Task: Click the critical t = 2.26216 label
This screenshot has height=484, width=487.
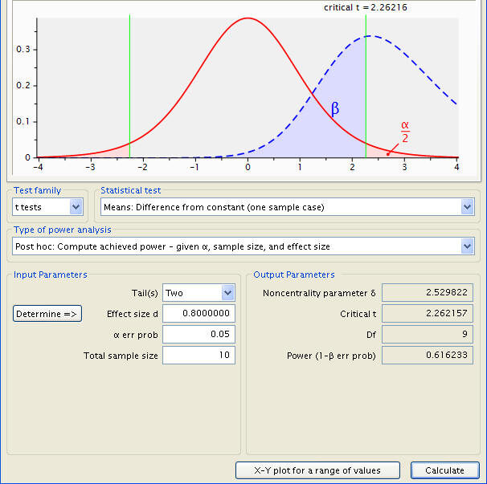Action: [365, 7]
